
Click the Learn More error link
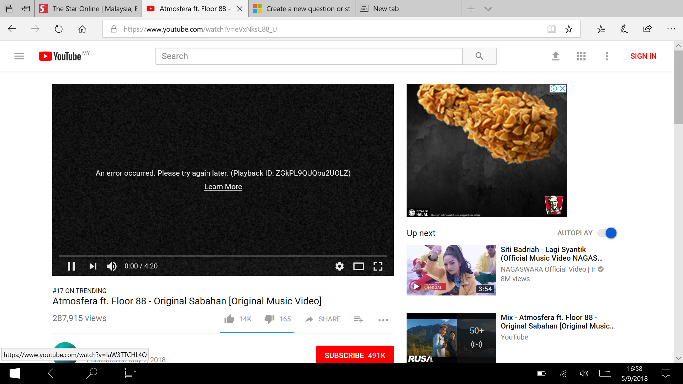(x=223, y=187)
